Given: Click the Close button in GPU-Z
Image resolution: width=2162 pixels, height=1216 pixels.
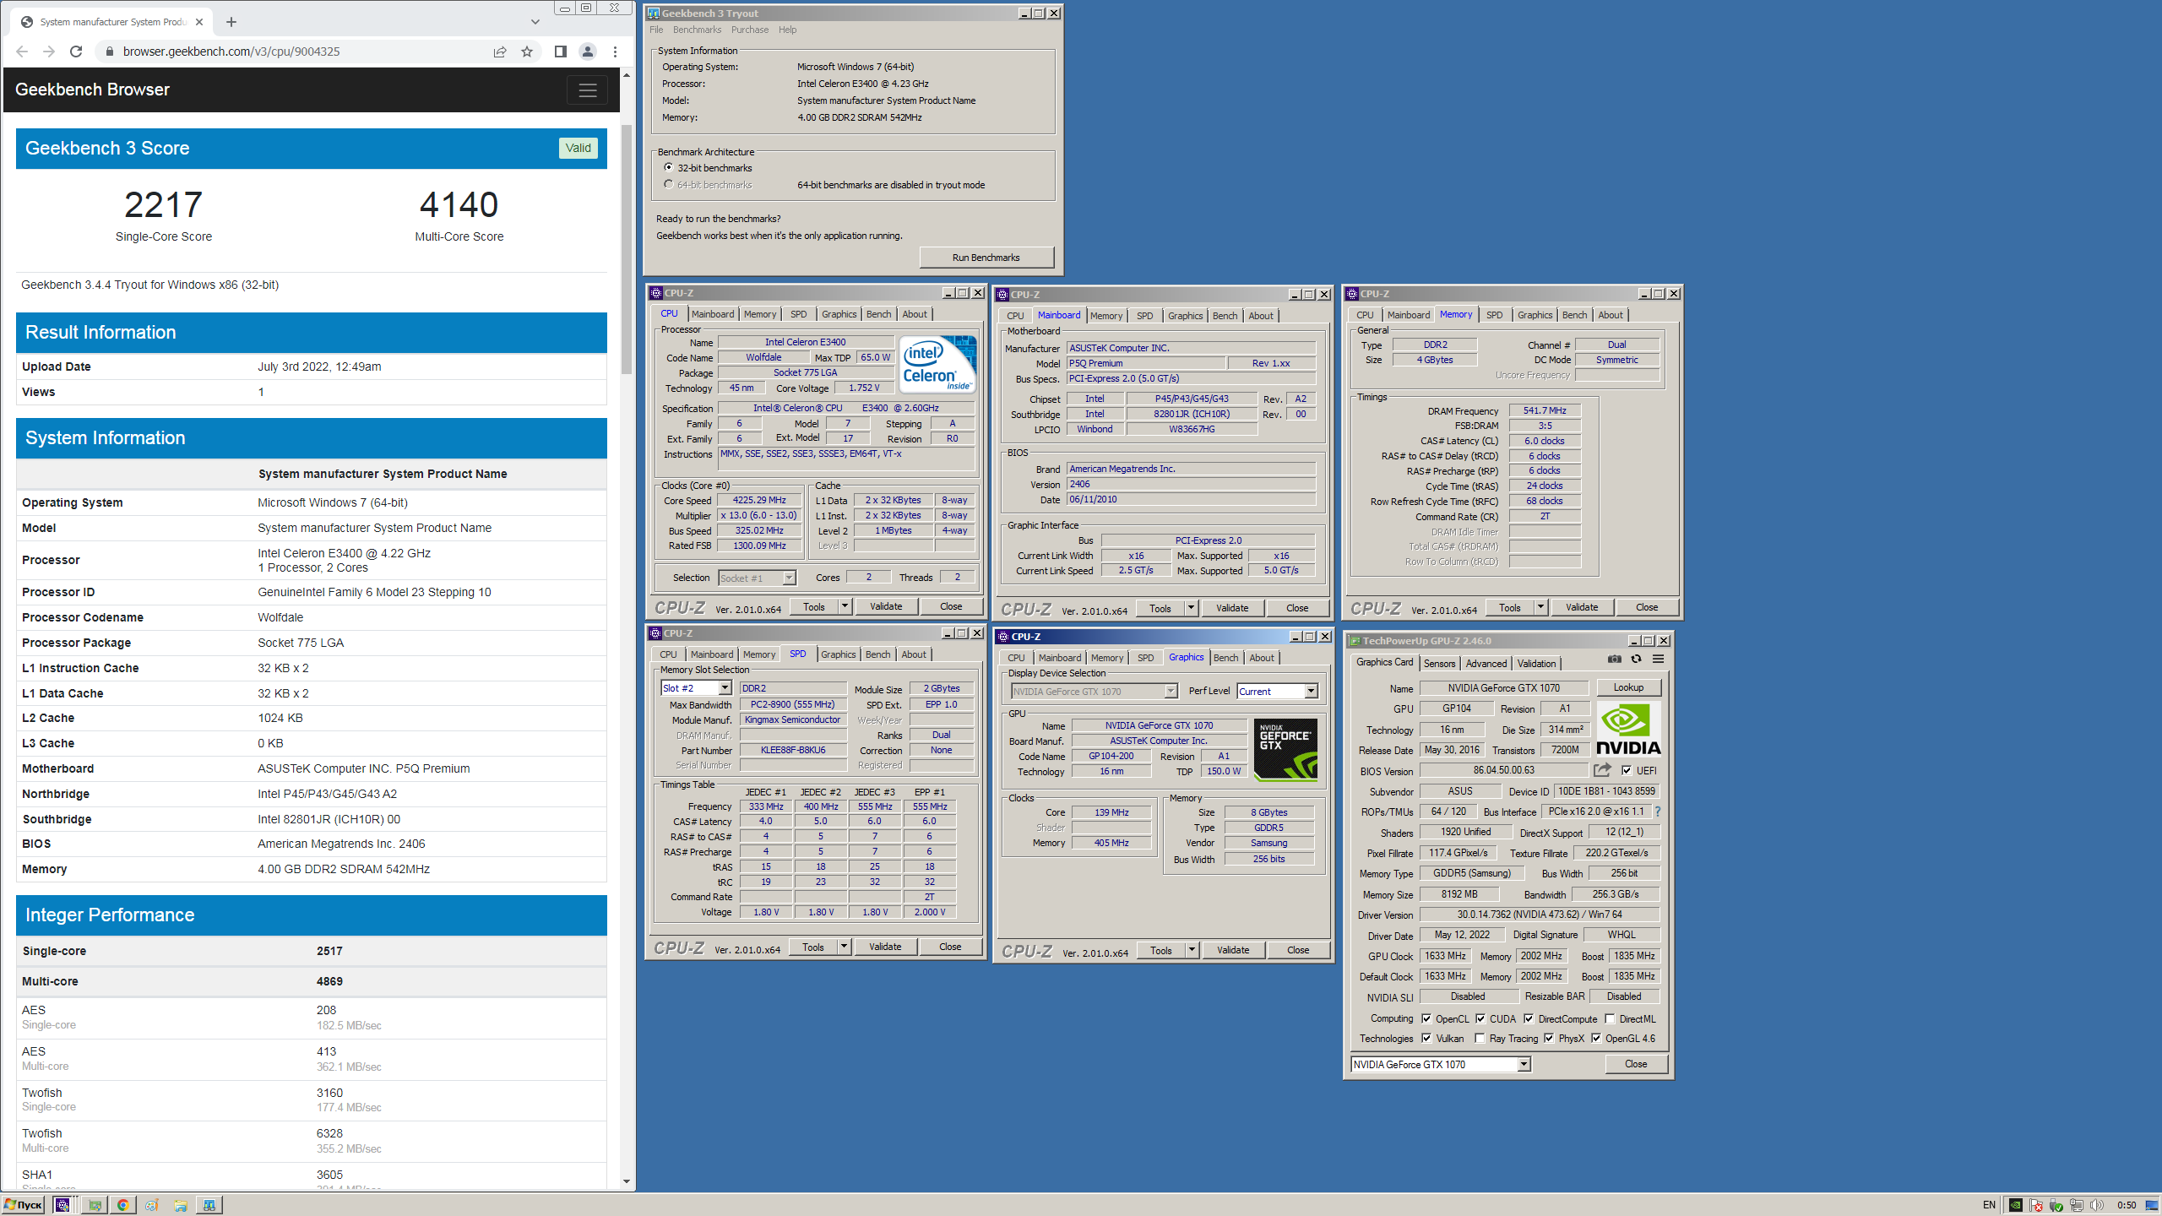Looking at the screenshot, I should tap(1636, 1064).
